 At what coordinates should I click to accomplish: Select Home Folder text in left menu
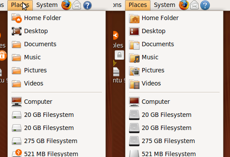pos(42,18)
